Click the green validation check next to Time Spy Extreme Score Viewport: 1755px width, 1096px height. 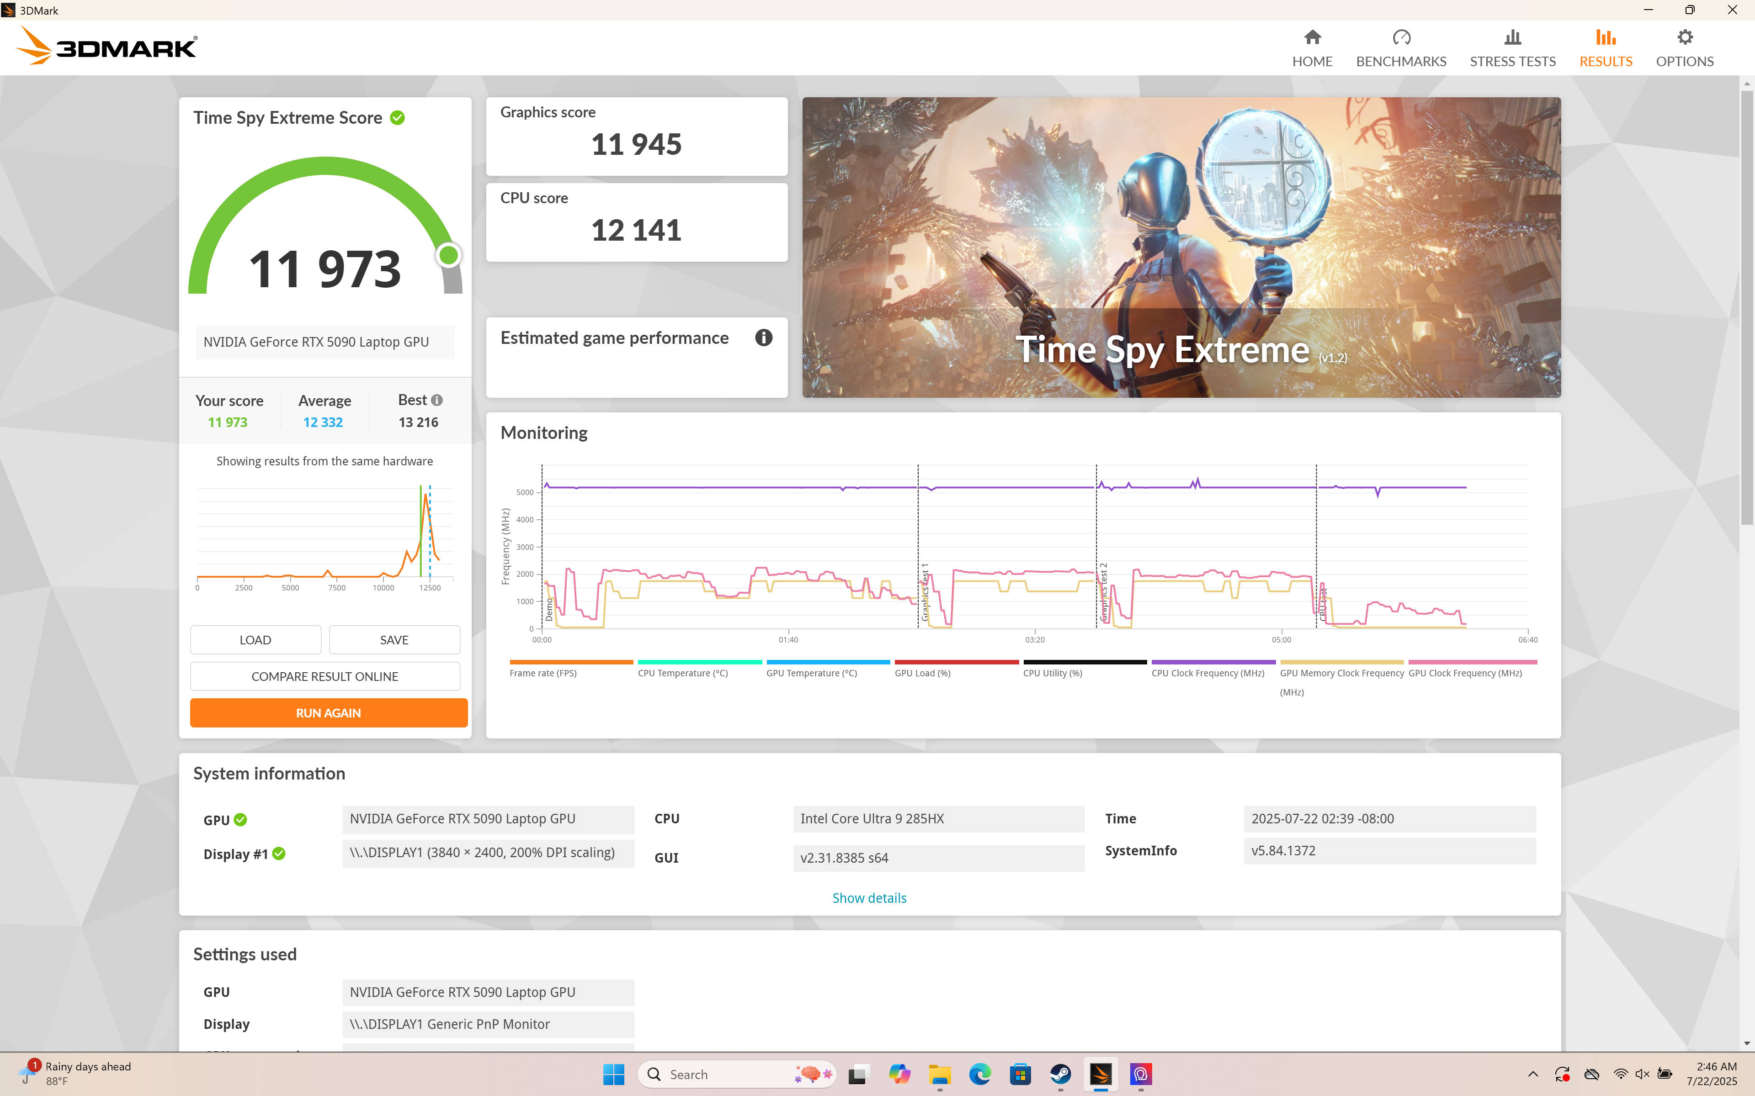point(398,117)
